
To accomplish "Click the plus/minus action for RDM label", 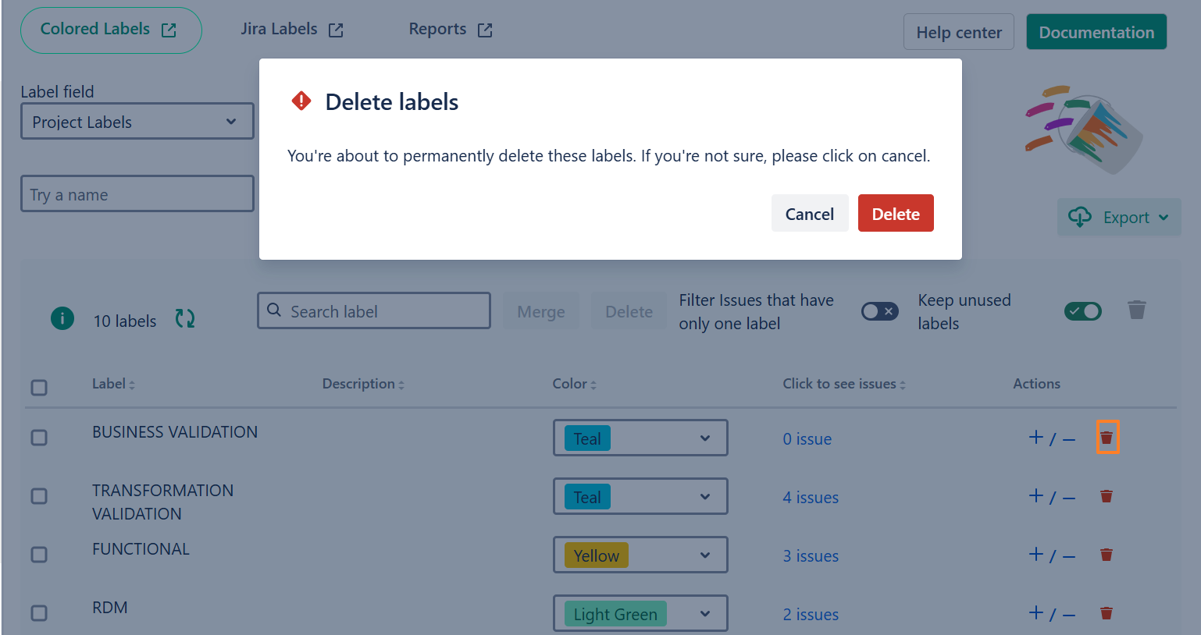I will 1051,614.
